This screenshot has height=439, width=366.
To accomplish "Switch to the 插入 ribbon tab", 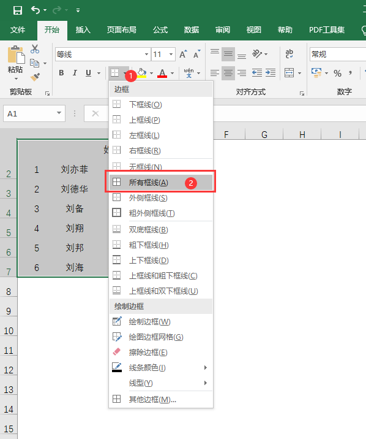I will point(83,29).
